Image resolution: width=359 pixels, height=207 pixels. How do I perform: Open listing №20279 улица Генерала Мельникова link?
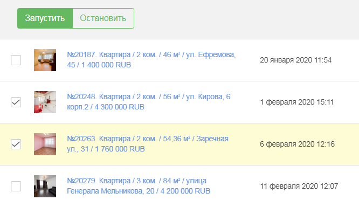coord(139,186)
